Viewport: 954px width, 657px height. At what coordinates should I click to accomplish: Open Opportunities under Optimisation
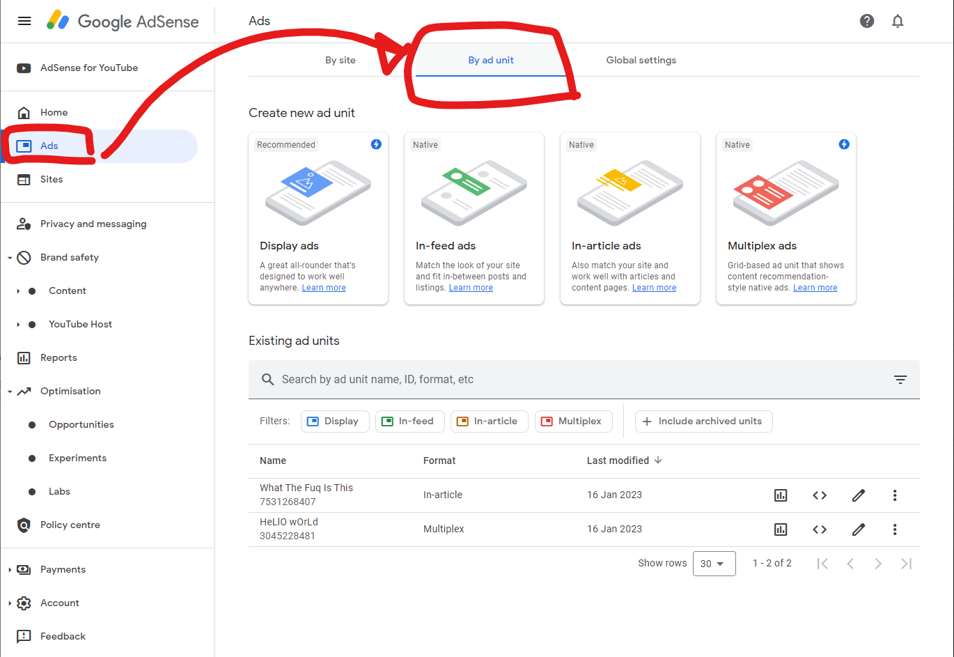(81, 424)
